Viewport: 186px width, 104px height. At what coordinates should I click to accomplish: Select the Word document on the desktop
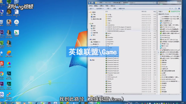[x=16, y=13]
